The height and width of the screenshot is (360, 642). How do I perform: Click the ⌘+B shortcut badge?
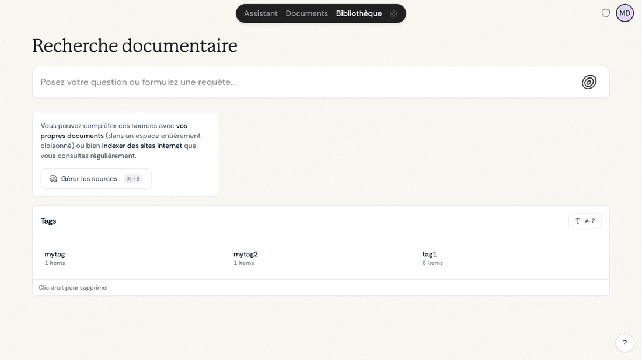[134, 178]
